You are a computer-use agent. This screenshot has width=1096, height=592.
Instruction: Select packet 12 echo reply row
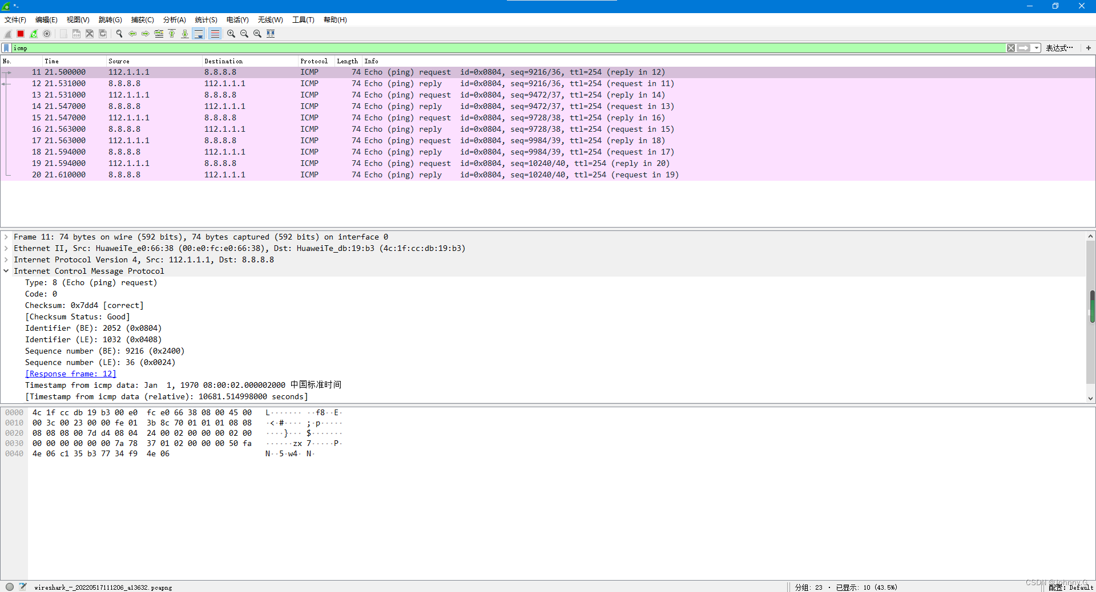548,83
